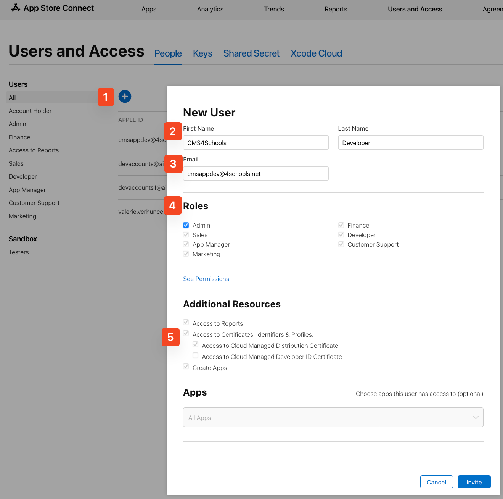Toggle the Customer Support role checkbox
The height and width of the screenshot is (499, 503).
341,244
